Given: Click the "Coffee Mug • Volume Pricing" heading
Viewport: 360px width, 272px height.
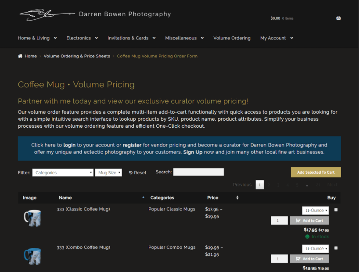Looking at the screenshot, I should pos(76,84).
